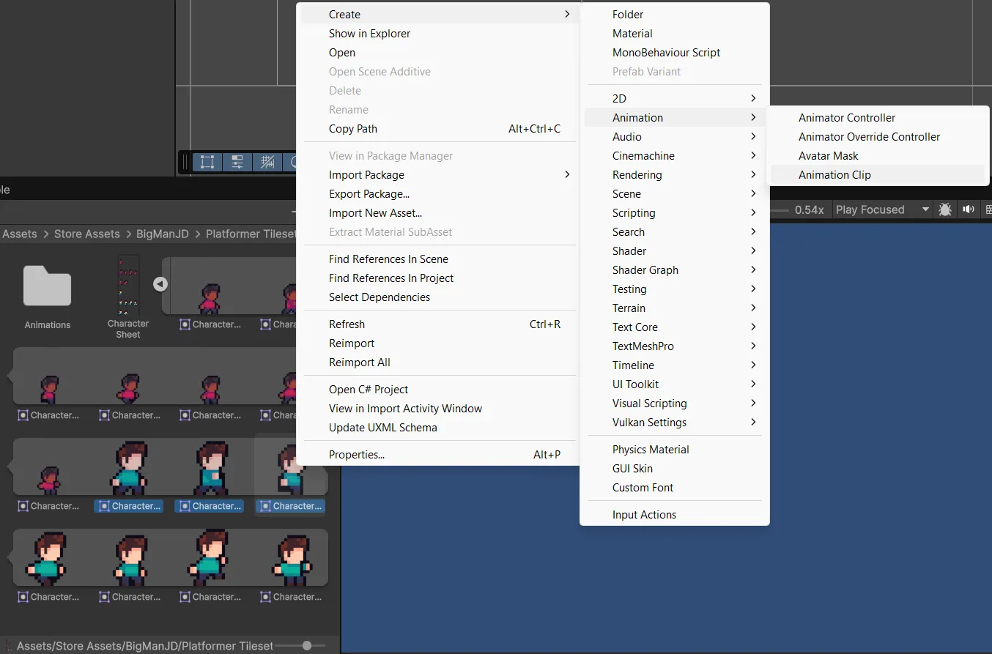The height and width of the screenshot is (654, 992).
Task: Click the dashed-rectangle overlay icon in Scene toolbar
Action: pyautogui.click(x=207, y=163)
